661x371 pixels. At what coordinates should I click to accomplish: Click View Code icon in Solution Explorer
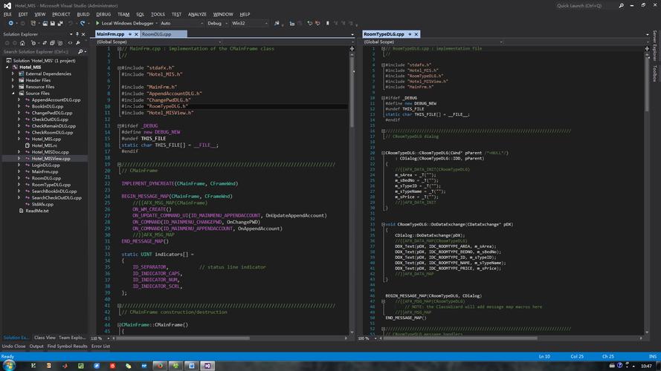click(x=70, y=43)
